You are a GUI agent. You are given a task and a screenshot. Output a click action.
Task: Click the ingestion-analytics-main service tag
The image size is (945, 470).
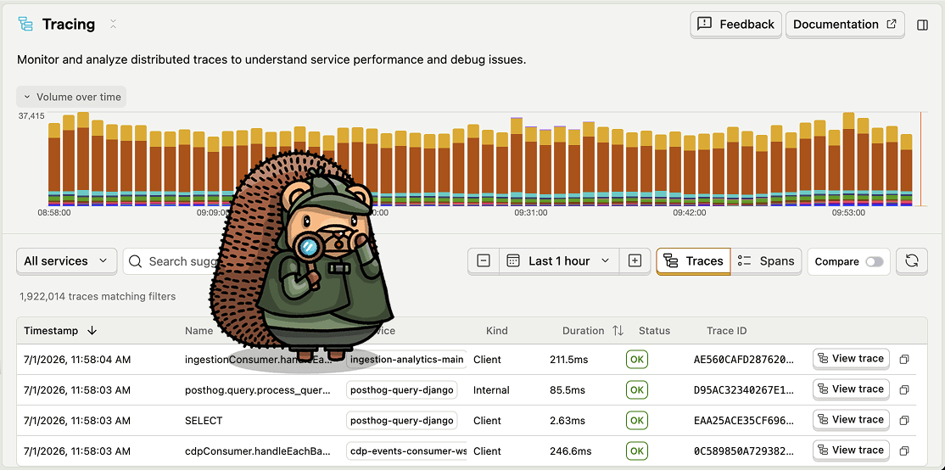tap(407, 360)
